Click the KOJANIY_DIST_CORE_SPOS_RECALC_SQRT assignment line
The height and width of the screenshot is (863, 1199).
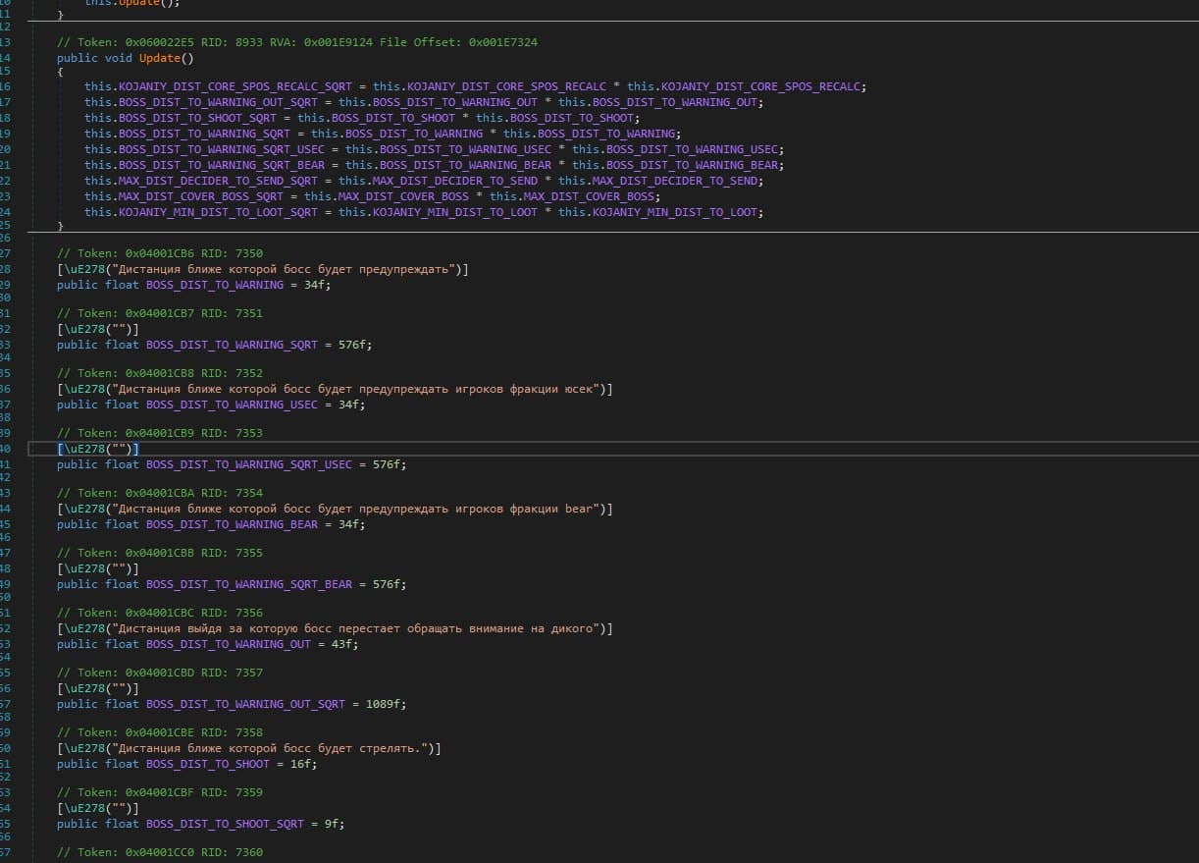[x=475, y=86]
